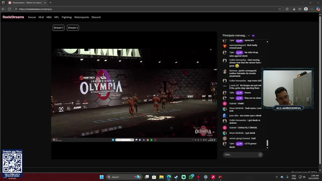Open the browser extensions icon

pos(287,9)
